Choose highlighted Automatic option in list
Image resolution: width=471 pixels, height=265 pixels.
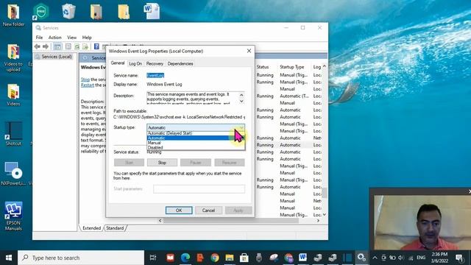196,138
